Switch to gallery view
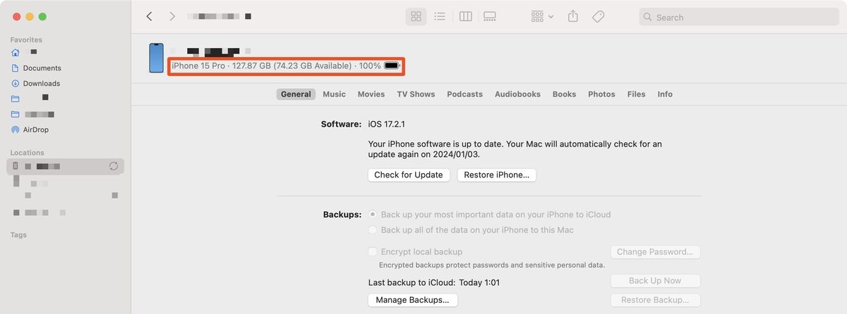This screenshot has height=314, width=847. (490, 16)
